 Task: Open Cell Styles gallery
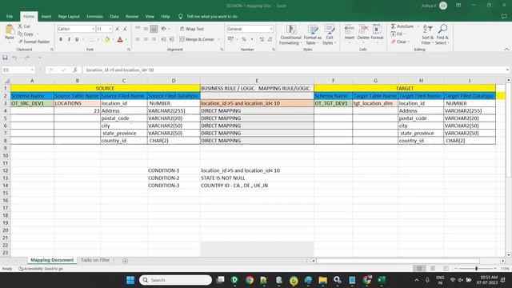[x=330, y=35]
